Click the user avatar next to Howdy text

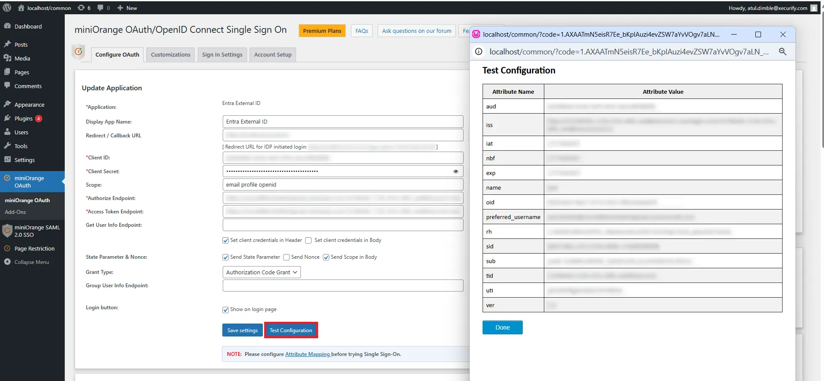(814, 8)
